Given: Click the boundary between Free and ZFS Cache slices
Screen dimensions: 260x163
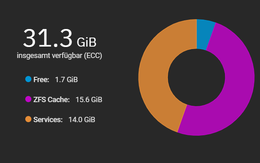Looking at the screenshot, I should (211, 36).
